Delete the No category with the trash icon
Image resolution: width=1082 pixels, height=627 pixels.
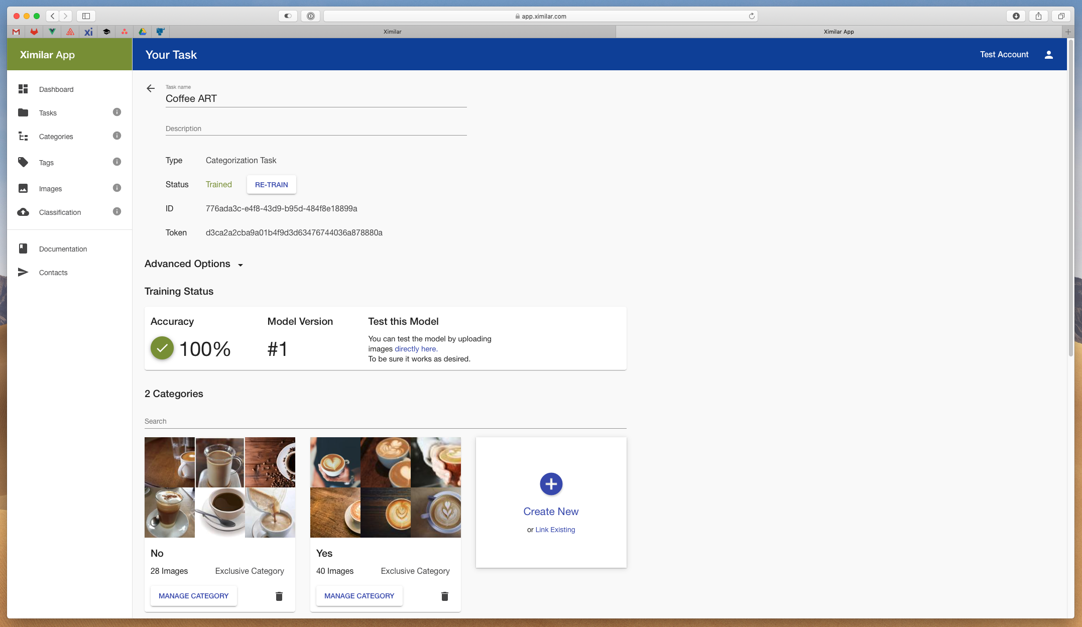279,596
